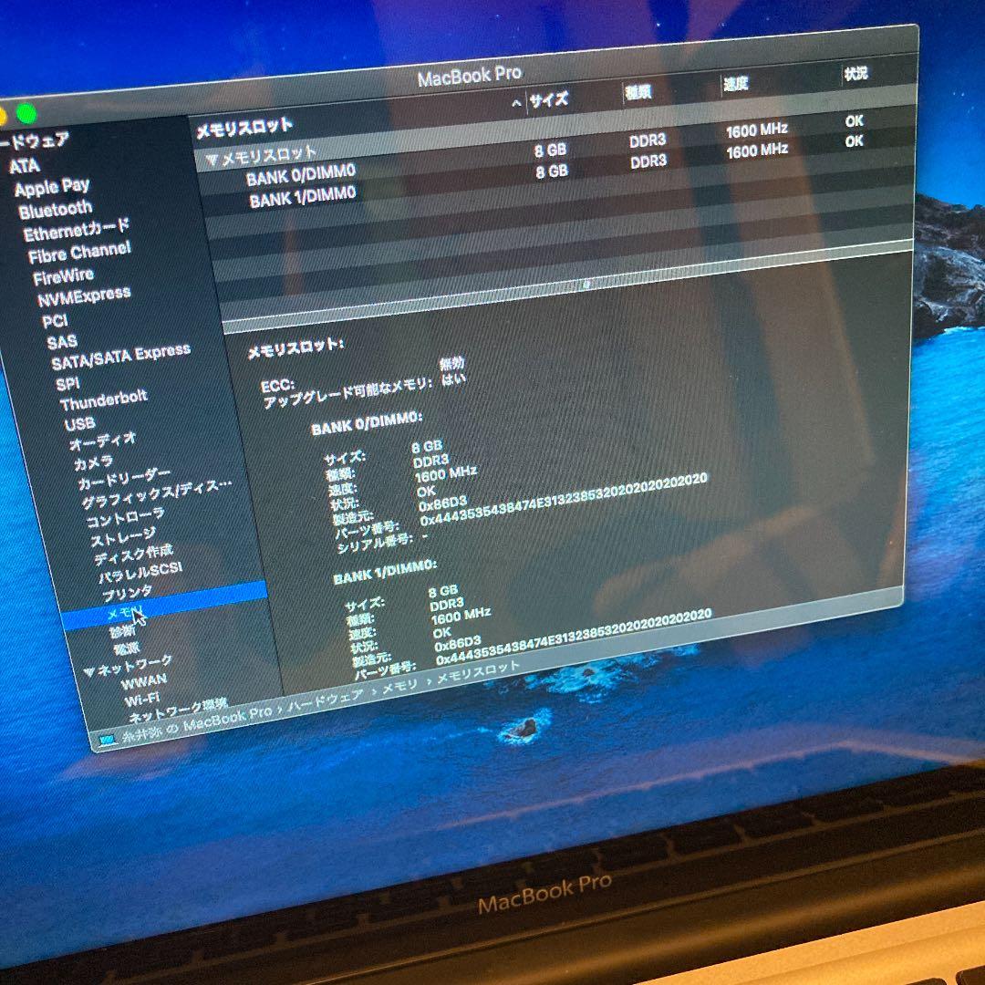Sort by 種類 column header
The image size is (985, 985).
point(638,92)
